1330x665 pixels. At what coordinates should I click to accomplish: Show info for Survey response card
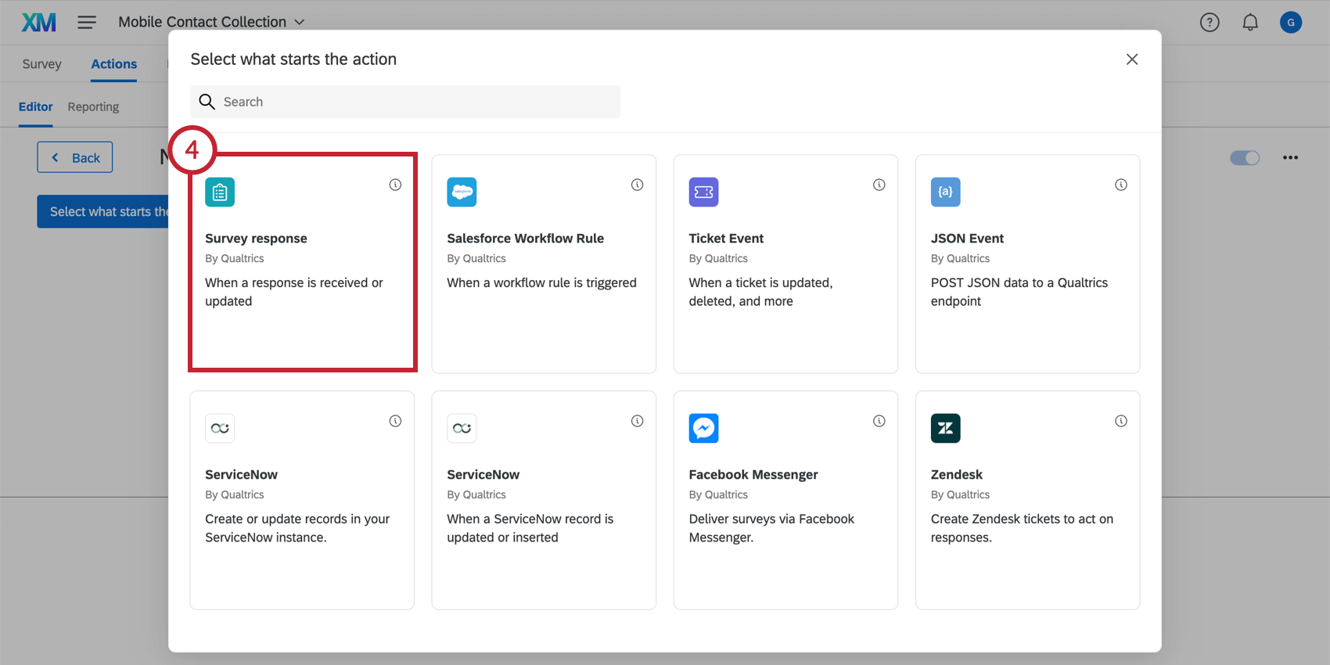pos(395,185)
